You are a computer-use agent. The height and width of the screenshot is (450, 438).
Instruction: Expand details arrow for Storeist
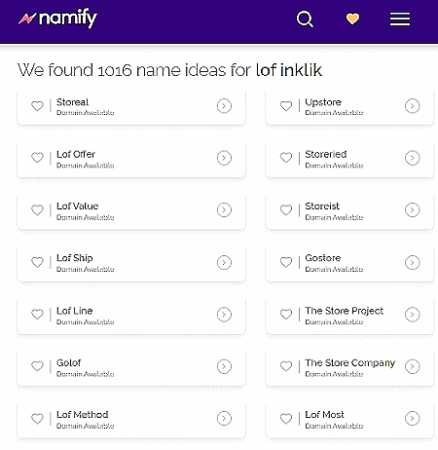[413, 210]
